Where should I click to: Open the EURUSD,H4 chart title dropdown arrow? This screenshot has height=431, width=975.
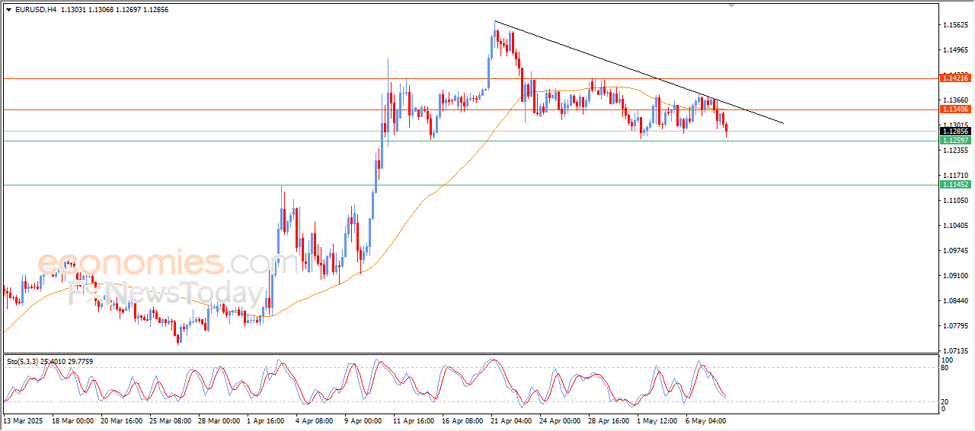pos(9,9)
